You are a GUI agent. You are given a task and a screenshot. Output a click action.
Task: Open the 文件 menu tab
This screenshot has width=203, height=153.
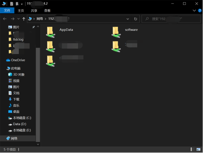pyautogui.click(x=7, y=10)
